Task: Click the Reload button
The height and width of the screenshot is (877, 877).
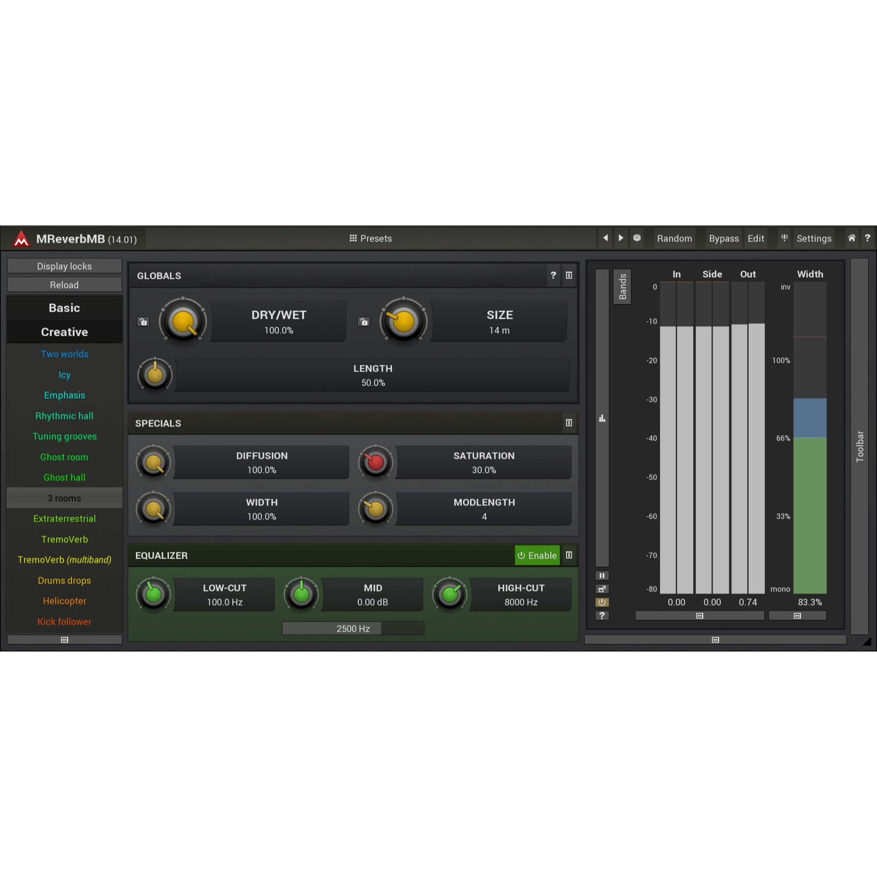Action: pyautogui.click(x=64, y=285)
